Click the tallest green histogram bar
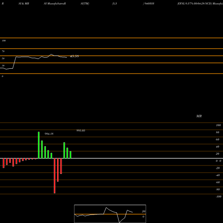Image resolution: width=223 pixels, height=223 pixels. [x=39, y=145]
